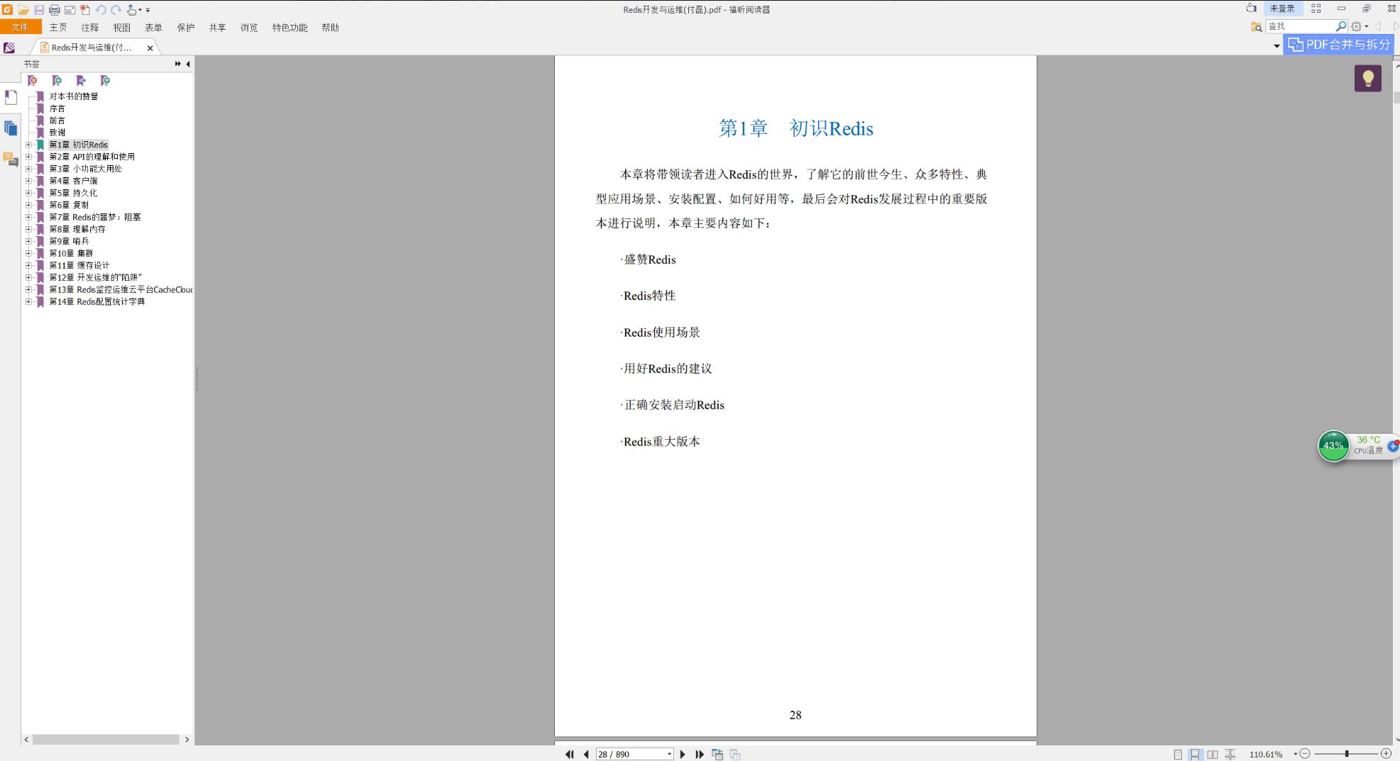Open the 注释 ribbon tab

pos(90,28)
